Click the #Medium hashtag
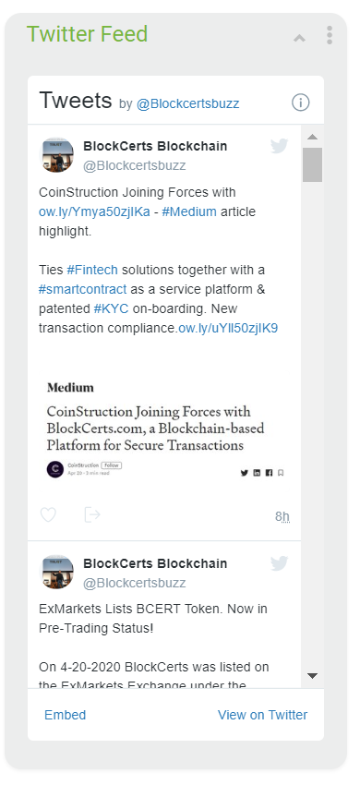 click(x=189, y=211)
